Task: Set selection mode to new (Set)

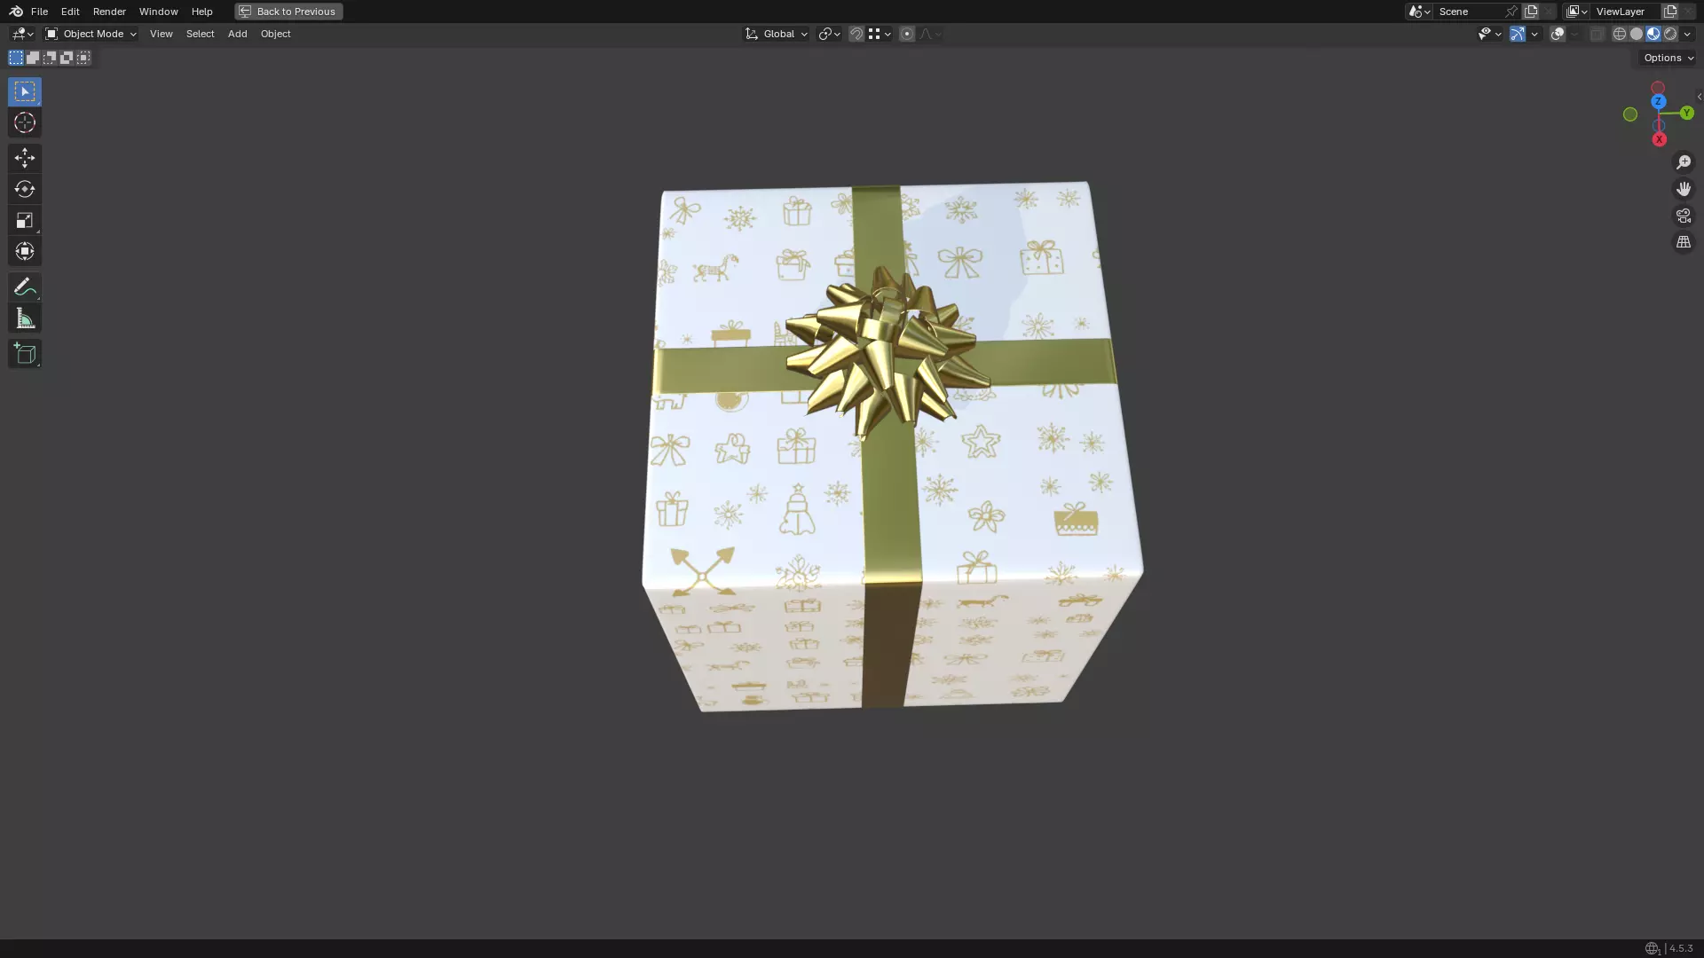Action: (x=16, y=58)
